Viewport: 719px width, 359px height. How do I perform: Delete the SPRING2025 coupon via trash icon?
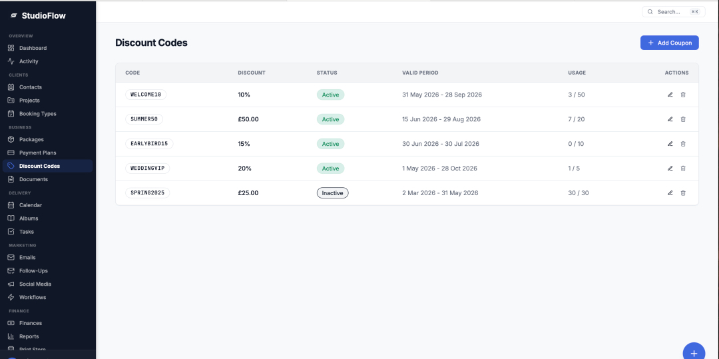(x=683, y=193)
